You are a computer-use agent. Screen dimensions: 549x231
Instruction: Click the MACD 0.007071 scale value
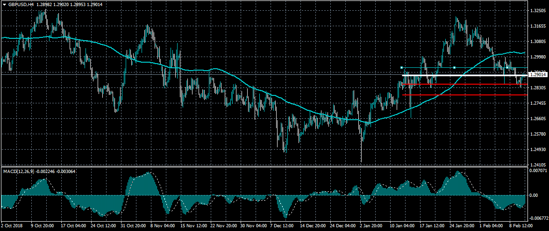[538, 171]
